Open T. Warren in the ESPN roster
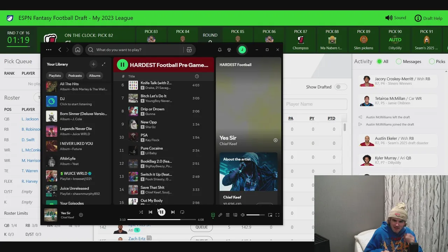Viewport: 448px width, 252px height. click(30, 171)
